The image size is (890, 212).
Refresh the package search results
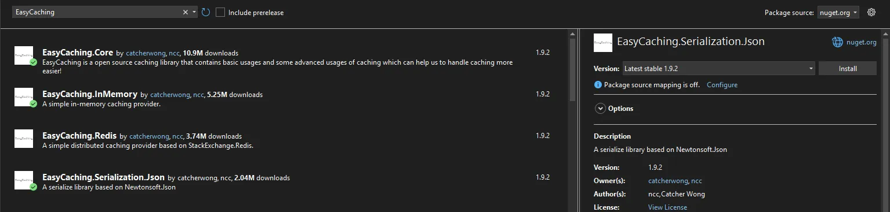pyautogui.click(x=206, y=12)
